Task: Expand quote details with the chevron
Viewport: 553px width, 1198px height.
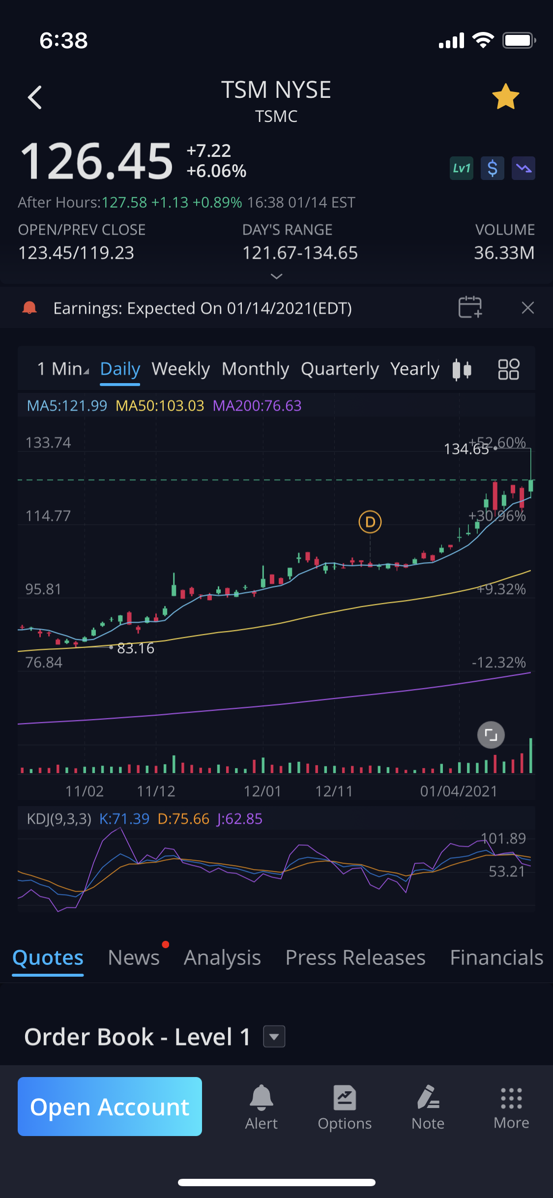Action: [x=276, y=276]
